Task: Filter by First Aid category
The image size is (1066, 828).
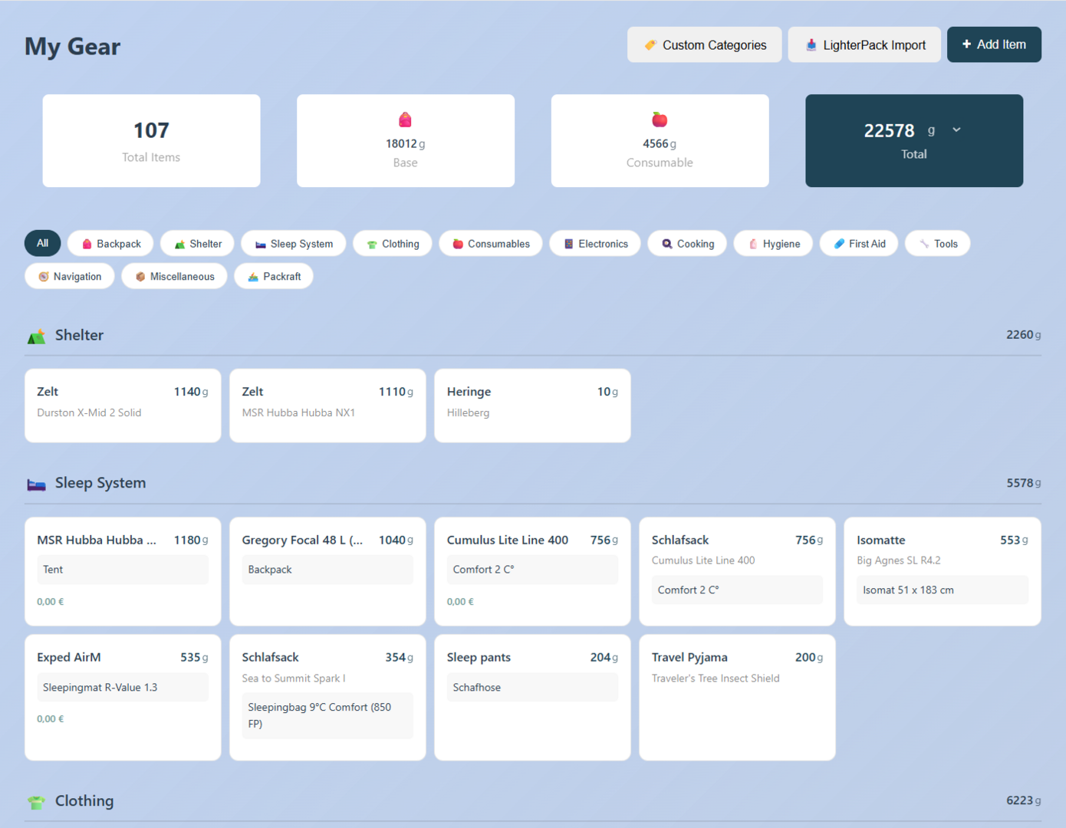Action: (x=858, y=244)
